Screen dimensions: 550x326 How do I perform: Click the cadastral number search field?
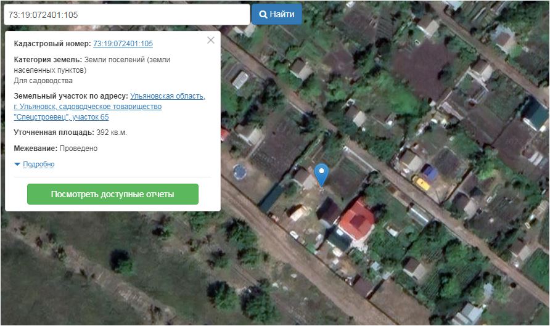(x=126, y=14)
